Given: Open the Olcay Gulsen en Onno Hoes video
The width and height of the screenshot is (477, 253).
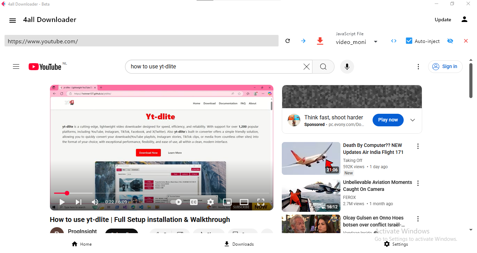Looking at the screenshot, I should click(x=374, y=221).
